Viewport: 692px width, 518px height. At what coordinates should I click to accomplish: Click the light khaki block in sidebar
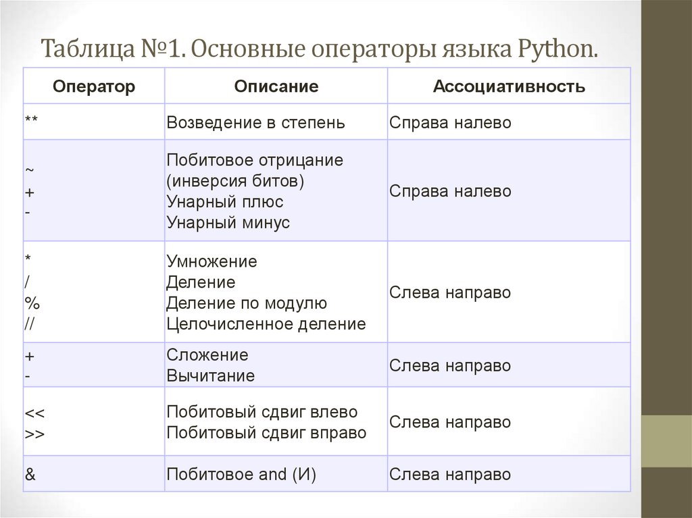click(666, 441)
